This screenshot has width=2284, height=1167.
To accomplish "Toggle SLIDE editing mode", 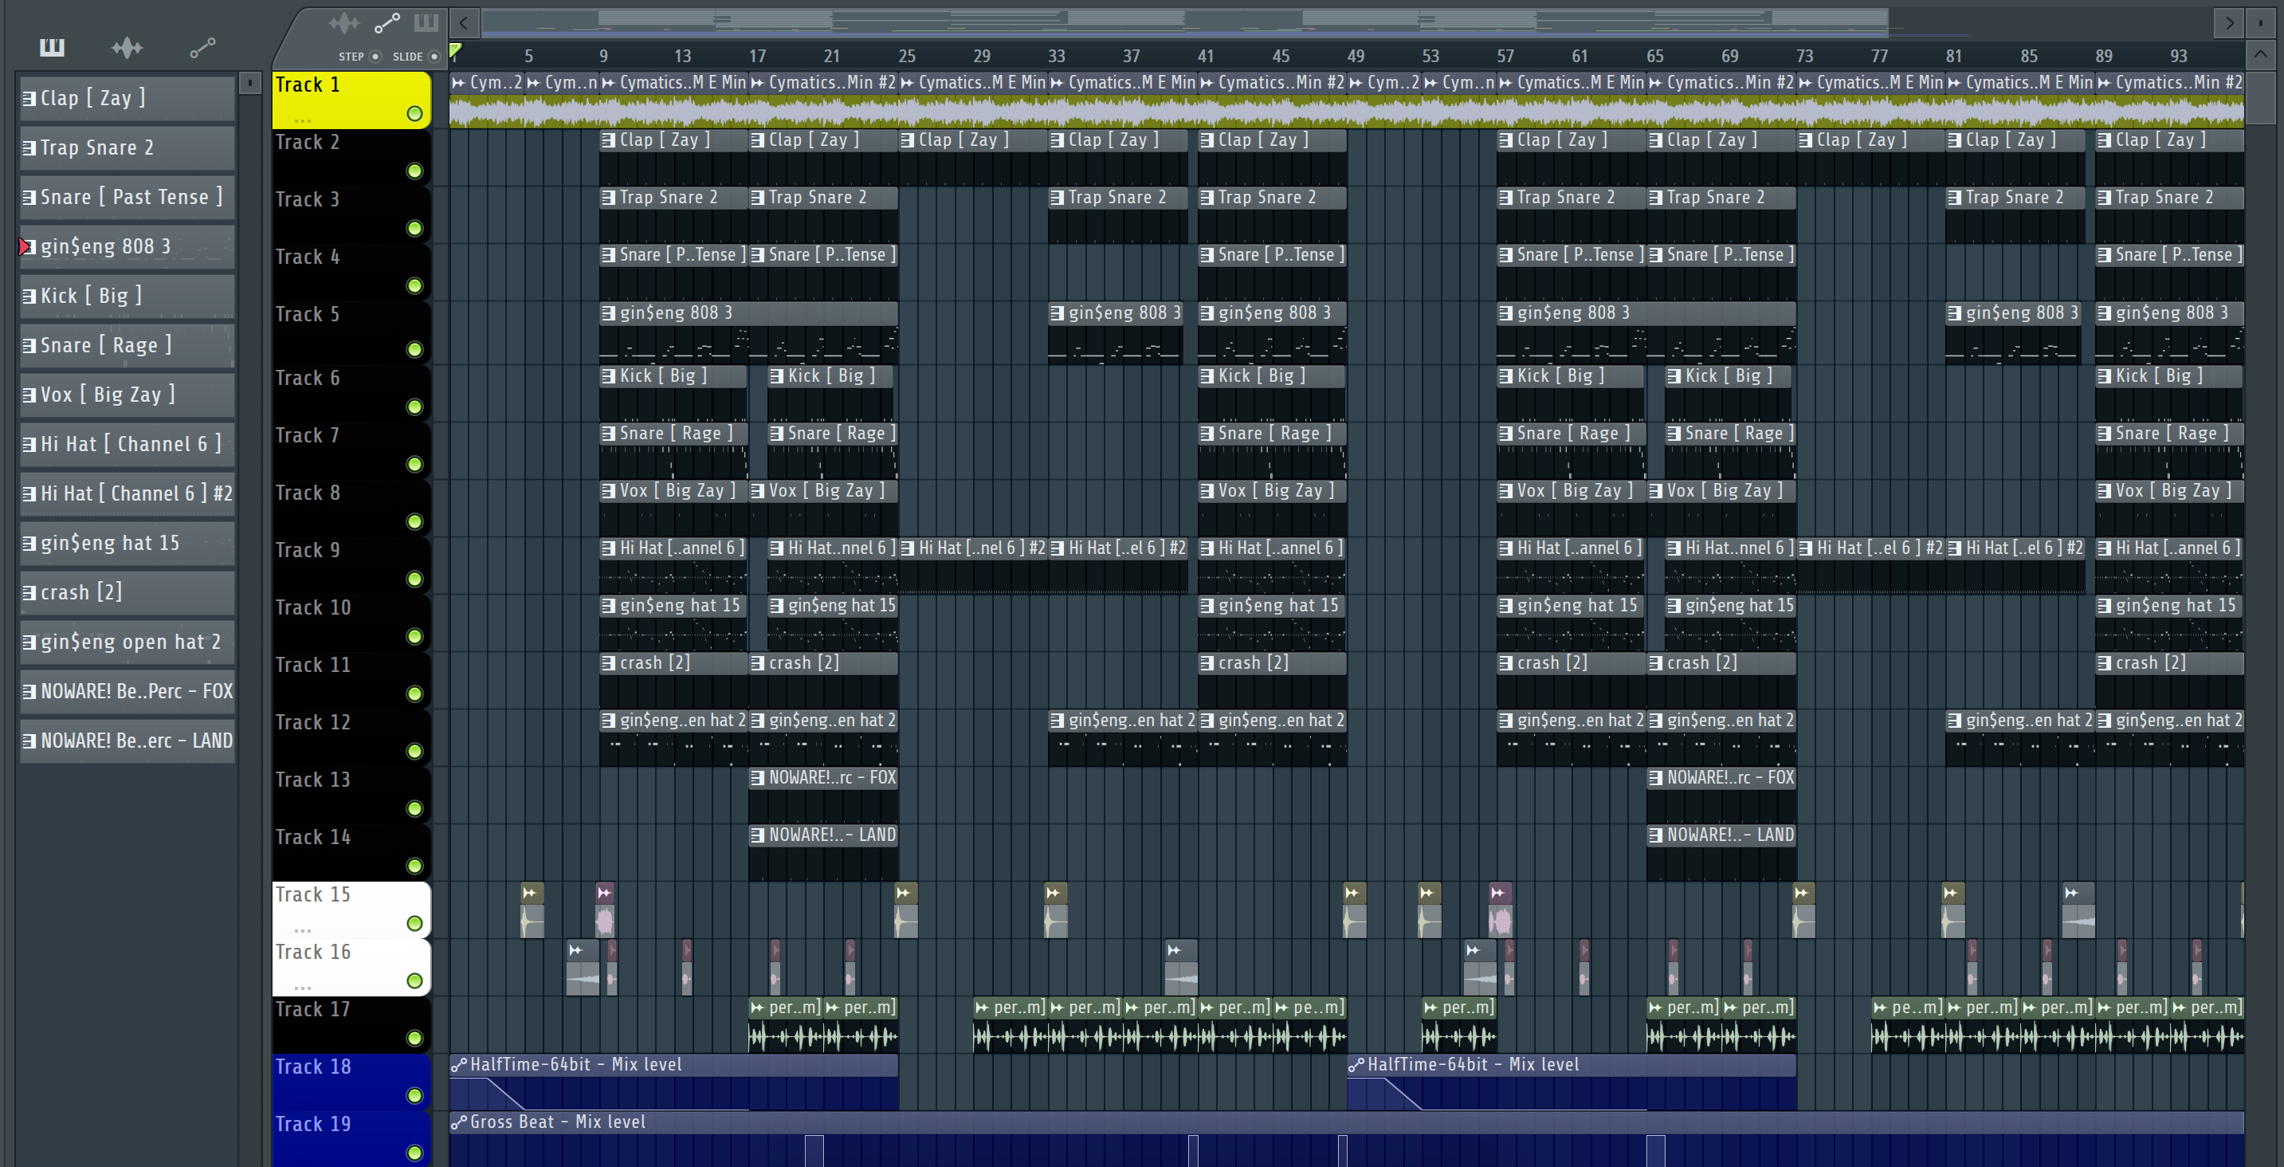I will [434, 57].
